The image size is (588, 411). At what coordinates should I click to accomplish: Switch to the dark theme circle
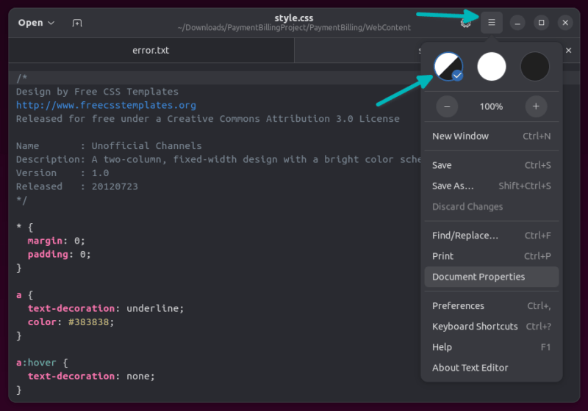tap(535, 67)
